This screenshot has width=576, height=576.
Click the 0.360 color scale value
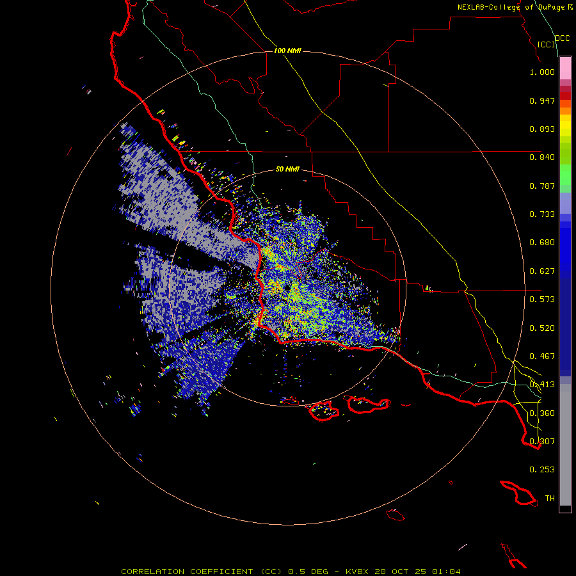(x=542, y=413)
